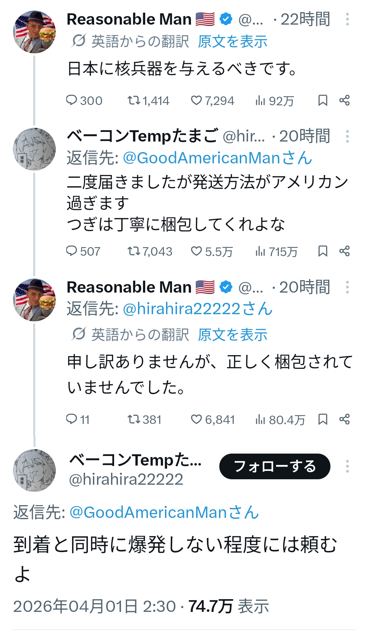369x630 pixels.
Task: Retweet the tweet with 1,414 reposts
Action: (x=134, y=100)
